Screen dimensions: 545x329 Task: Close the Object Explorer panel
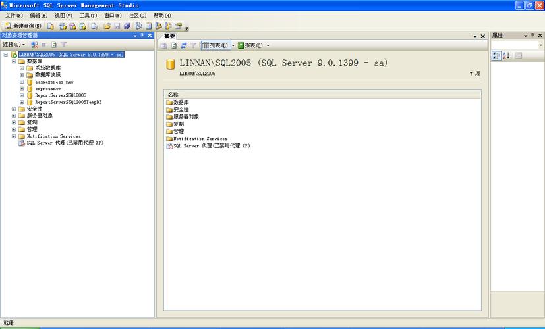[x=150, y=36]
